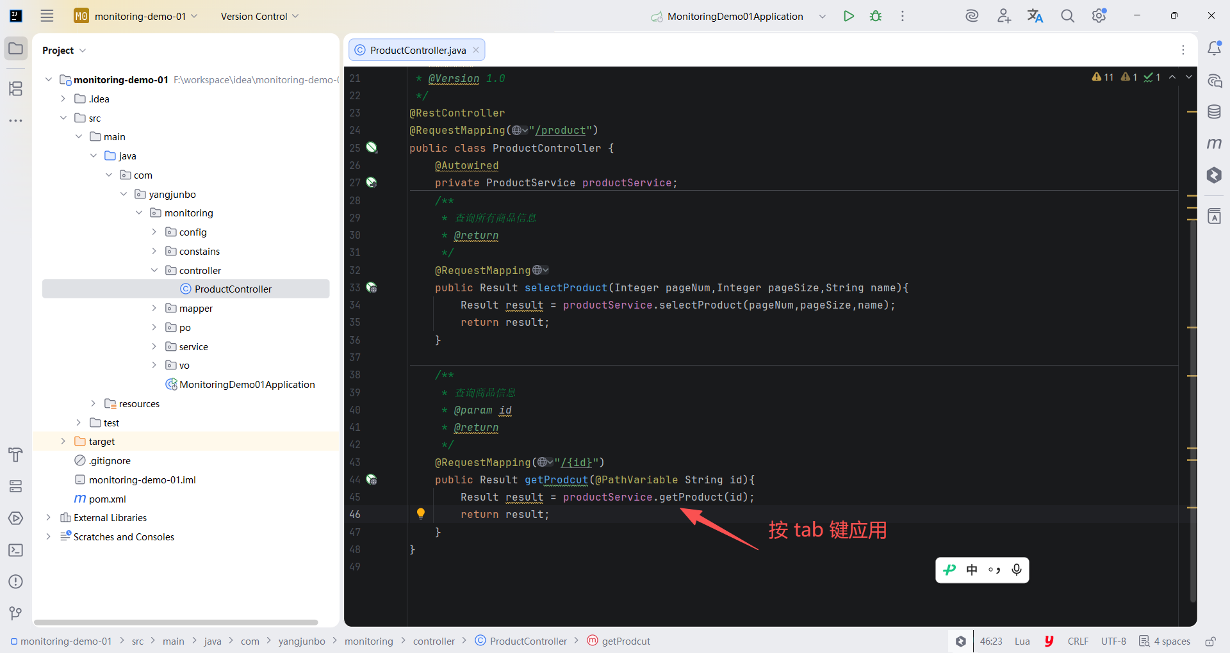Click the CRLF line separator widget
Screen dimensions: 1230x653
[x=1078, y=641]
